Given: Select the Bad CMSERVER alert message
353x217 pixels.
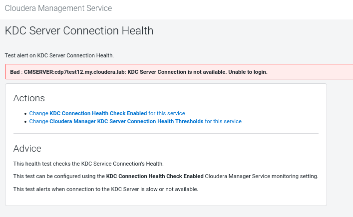Looking at the screenshot, I should point(139,72).
